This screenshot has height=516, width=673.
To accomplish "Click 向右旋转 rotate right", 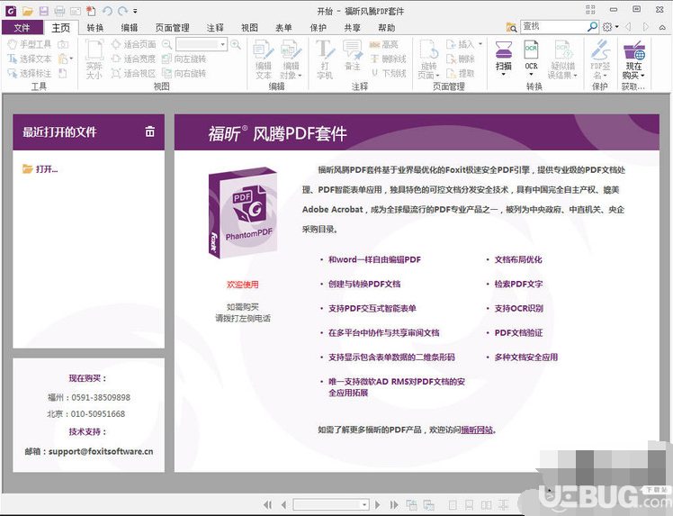I will coord(184,74).
